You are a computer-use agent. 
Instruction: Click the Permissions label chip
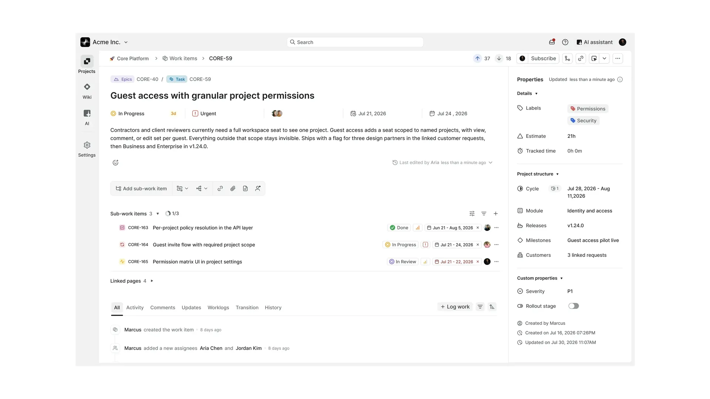coord(588,109)
